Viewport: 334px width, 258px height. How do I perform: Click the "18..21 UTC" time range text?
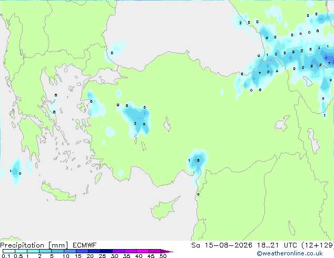pos(277,245)
